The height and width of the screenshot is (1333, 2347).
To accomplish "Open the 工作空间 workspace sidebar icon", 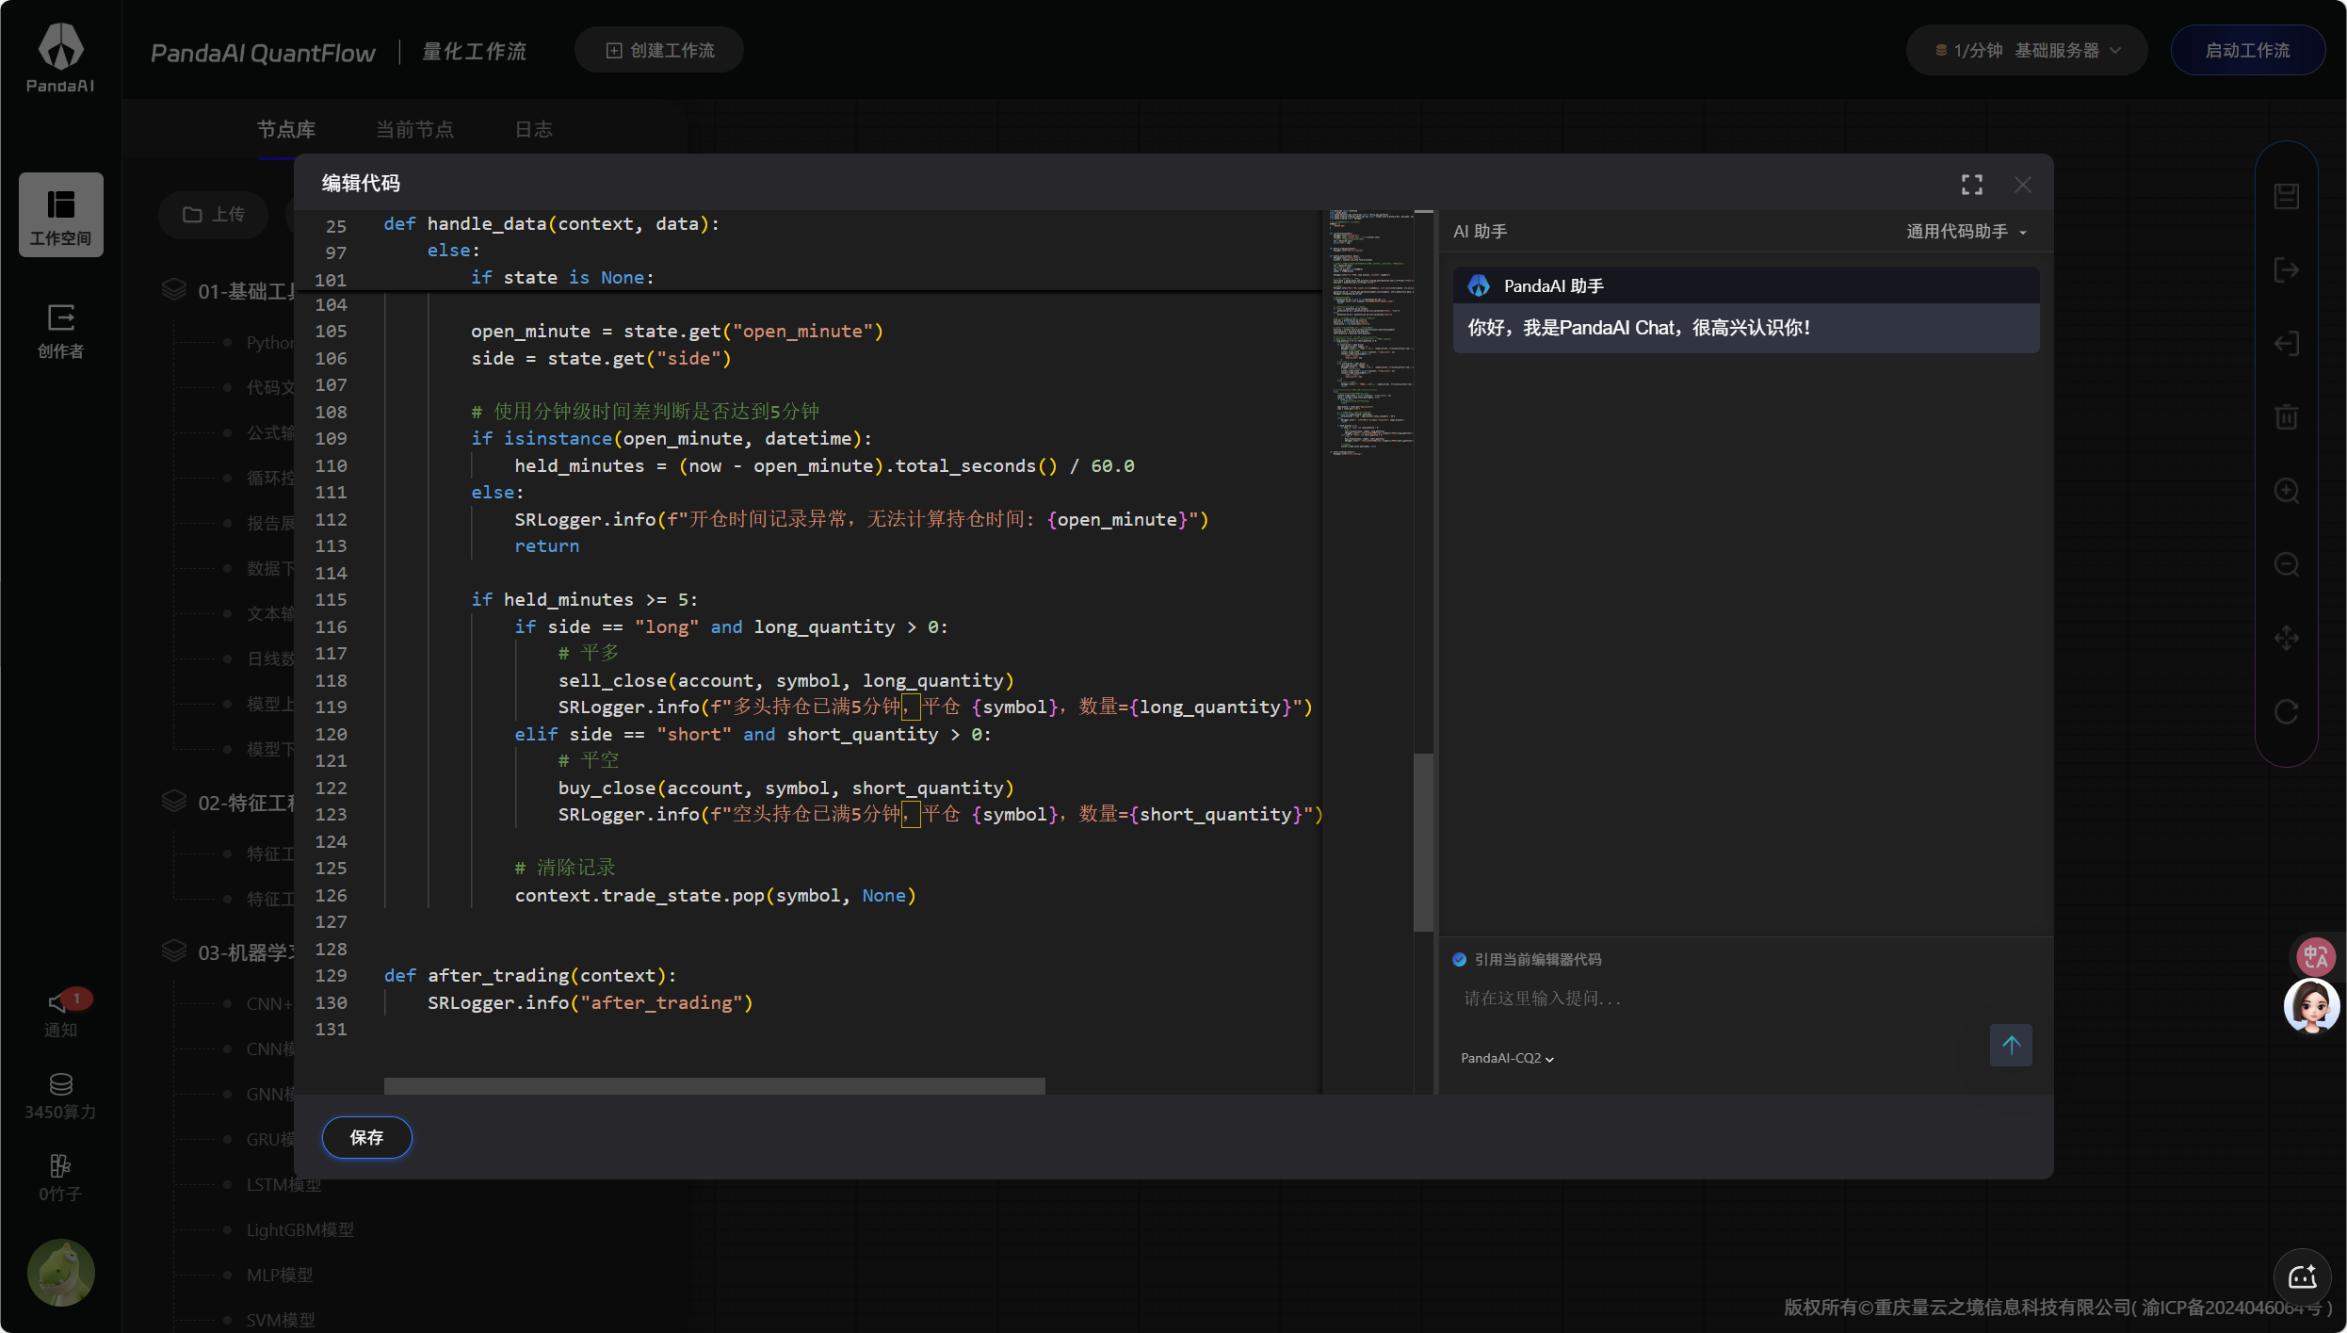I will pos(61,215).
